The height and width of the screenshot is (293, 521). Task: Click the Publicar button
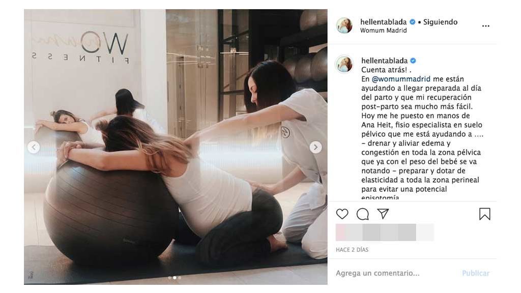click(x=476, y=273)
